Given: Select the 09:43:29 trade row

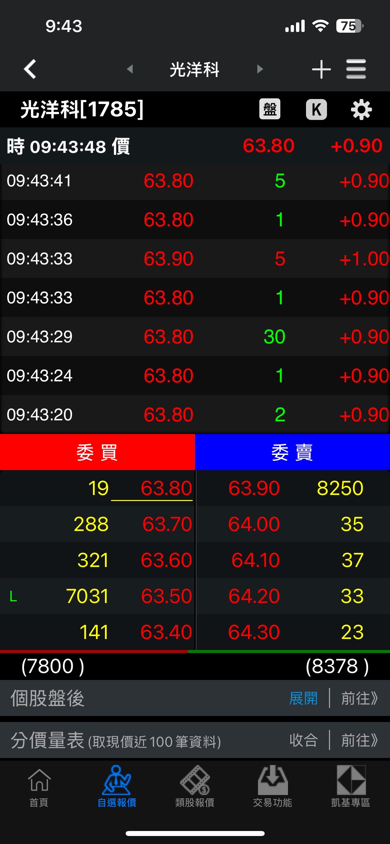Looking at the screenshot, I should pos(195,337).
